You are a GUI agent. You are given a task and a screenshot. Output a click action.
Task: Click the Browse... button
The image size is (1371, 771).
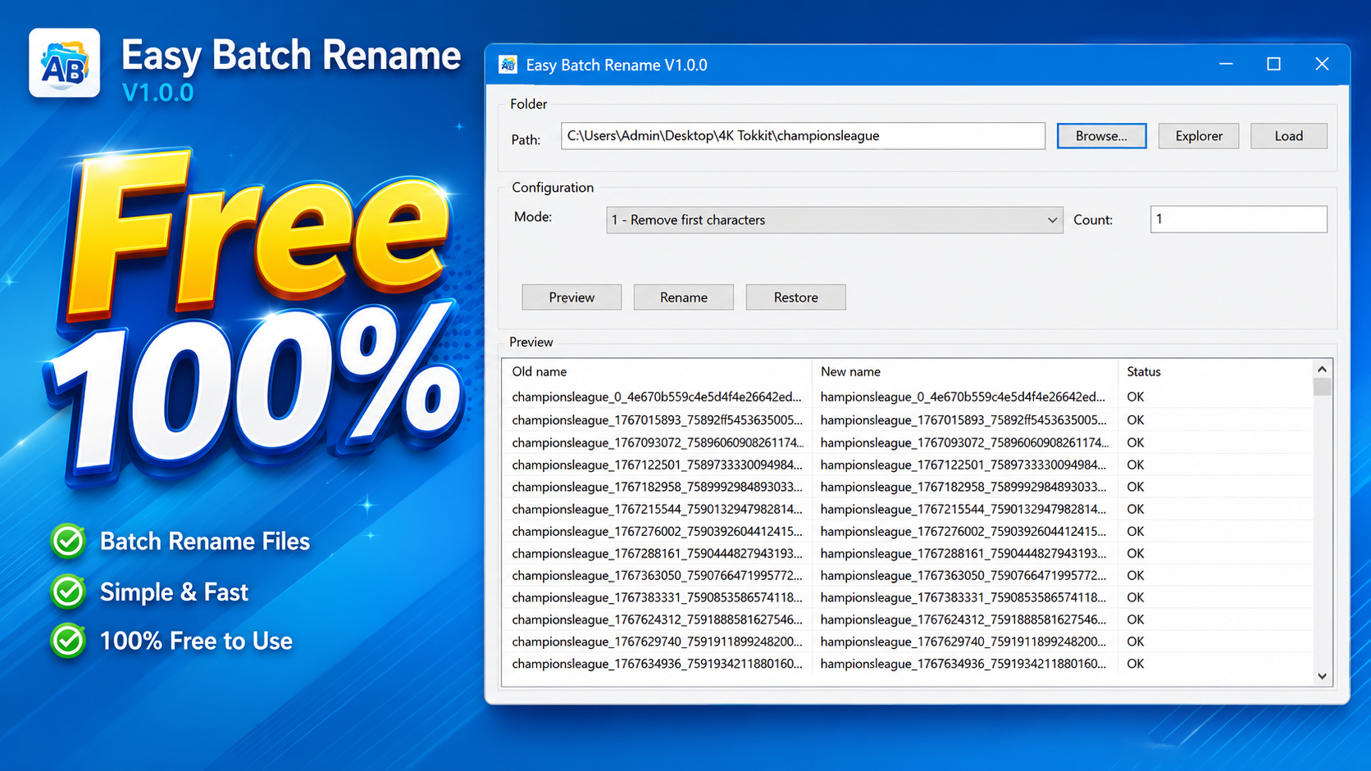1101,136
